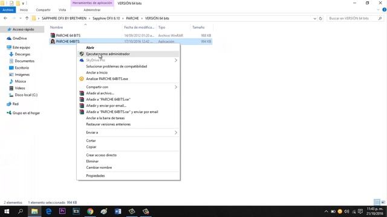Open the Enviar a submenu
The image size is (387, 217).
pyautogui.click(x=128, y=133)
